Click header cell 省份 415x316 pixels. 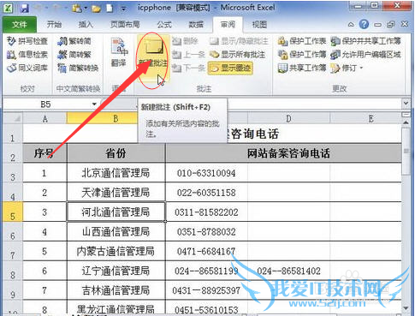coord(116,153)
